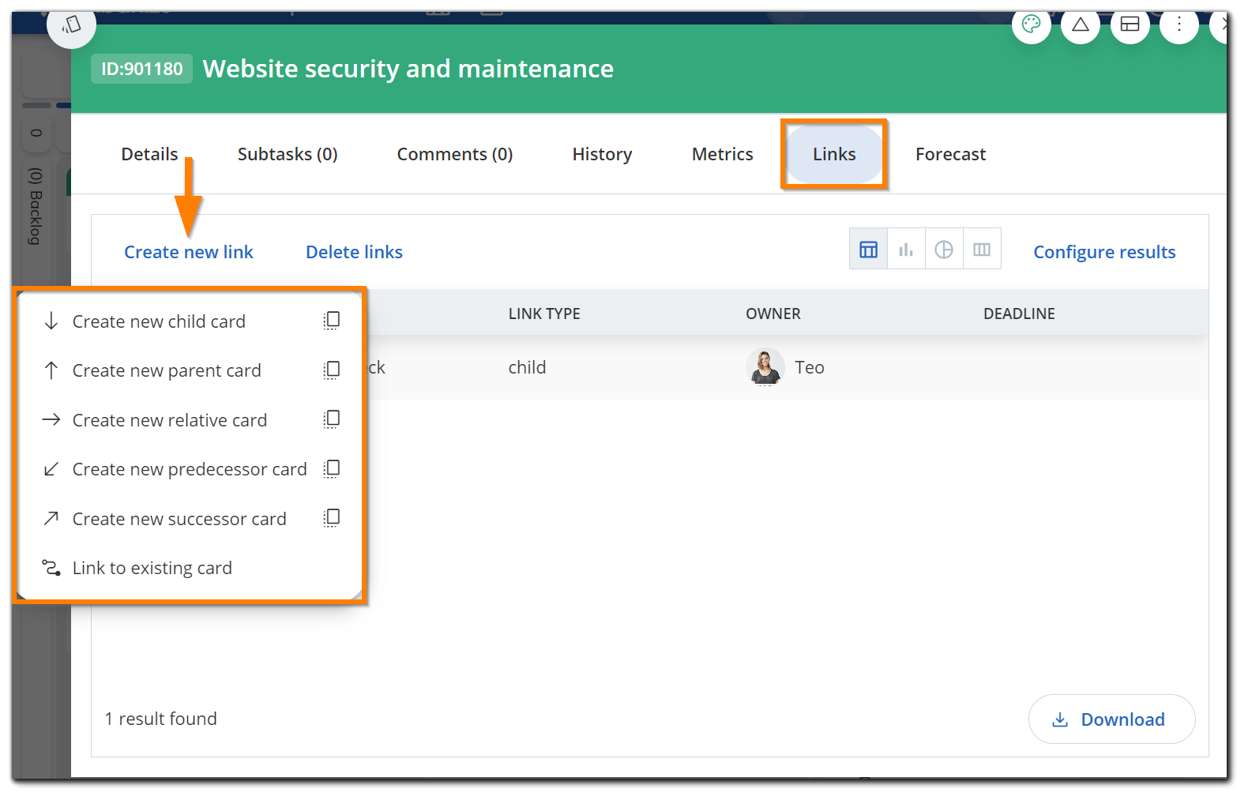Click the color palette icon in header
Image resolution: width=1248 pixels, height=800 pixels.
1031,24
